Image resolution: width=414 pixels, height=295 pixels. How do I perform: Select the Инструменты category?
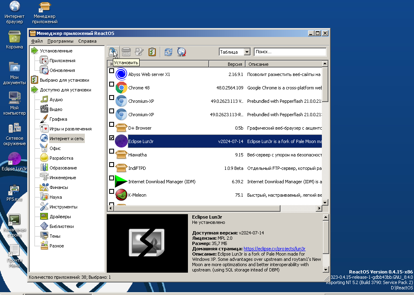click(63, 207)
